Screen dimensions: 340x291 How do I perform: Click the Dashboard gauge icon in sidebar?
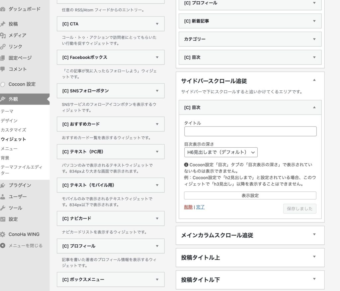(x=3, y=9)
